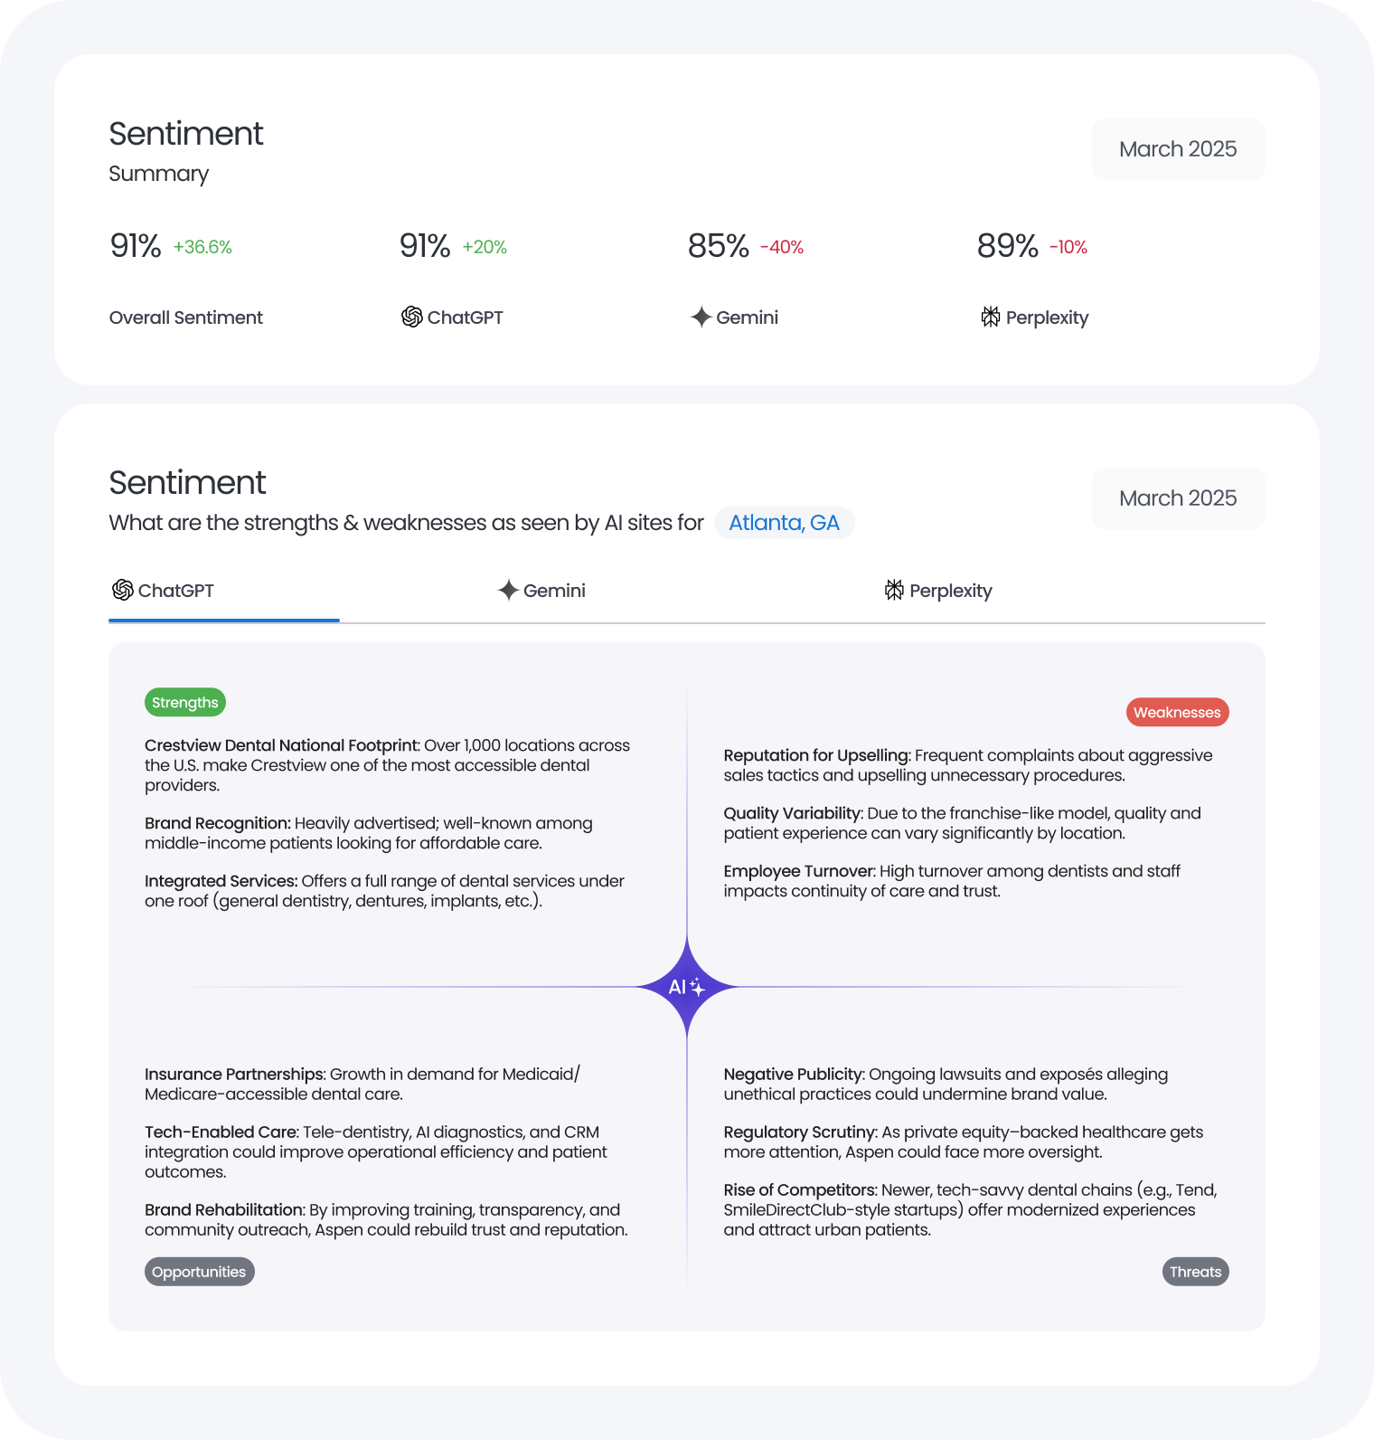Screen dimensions: 1374x1440
Task: Click the ChatGPT logo icon in the summary
Action: [x=412, y=317]
